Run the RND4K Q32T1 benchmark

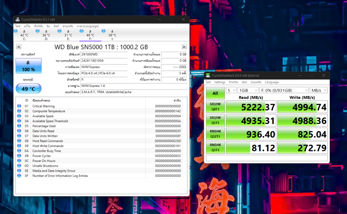tap(215, 134)
